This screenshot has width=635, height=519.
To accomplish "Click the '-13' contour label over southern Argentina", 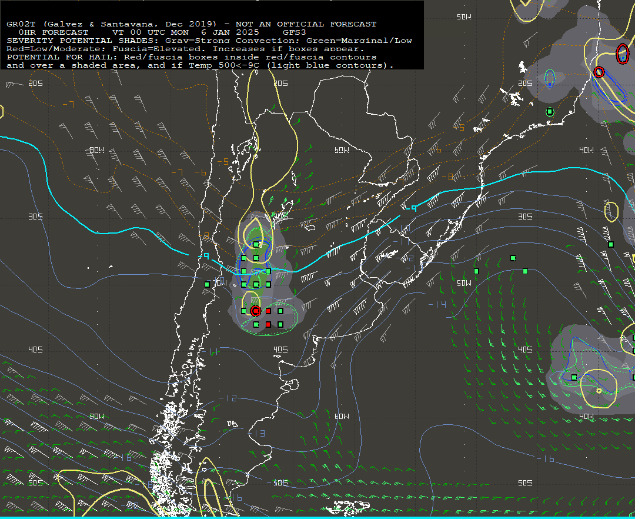I will (256, 434).
